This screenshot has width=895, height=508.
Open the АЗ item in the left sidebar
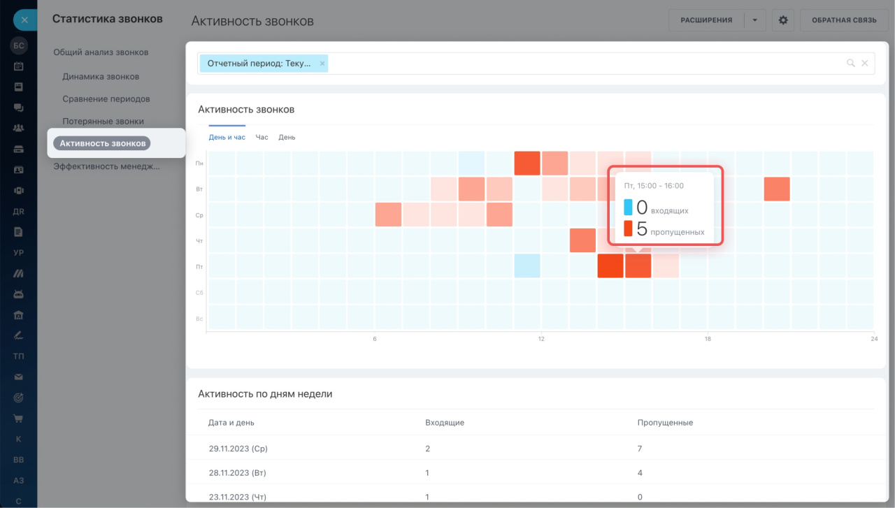pos(19,481)
